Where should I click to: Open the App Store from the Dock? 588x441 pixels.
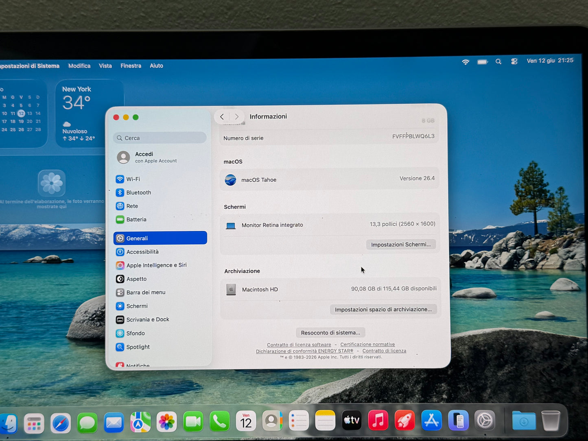(x=431, y=420)
